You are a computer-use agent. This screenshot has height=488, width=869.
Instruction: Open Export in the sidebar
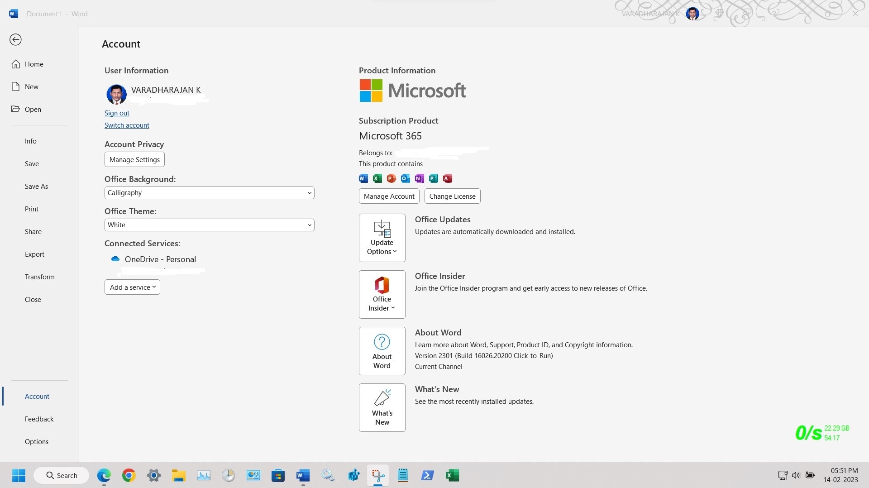tap(34, 254)
